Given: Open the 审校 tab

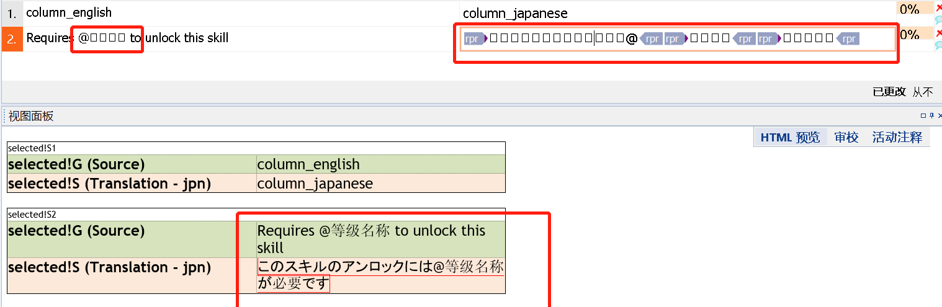Looking at the screenshot, I should 846,138.
